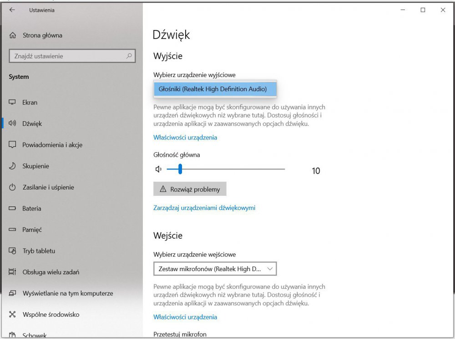
Task: Click the Ekran display icon
Action: pos(13,103)
